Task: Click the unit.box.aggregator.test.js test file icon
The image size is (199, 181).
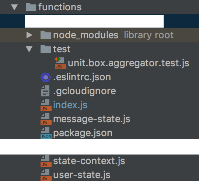Action: tap(60, 63)
